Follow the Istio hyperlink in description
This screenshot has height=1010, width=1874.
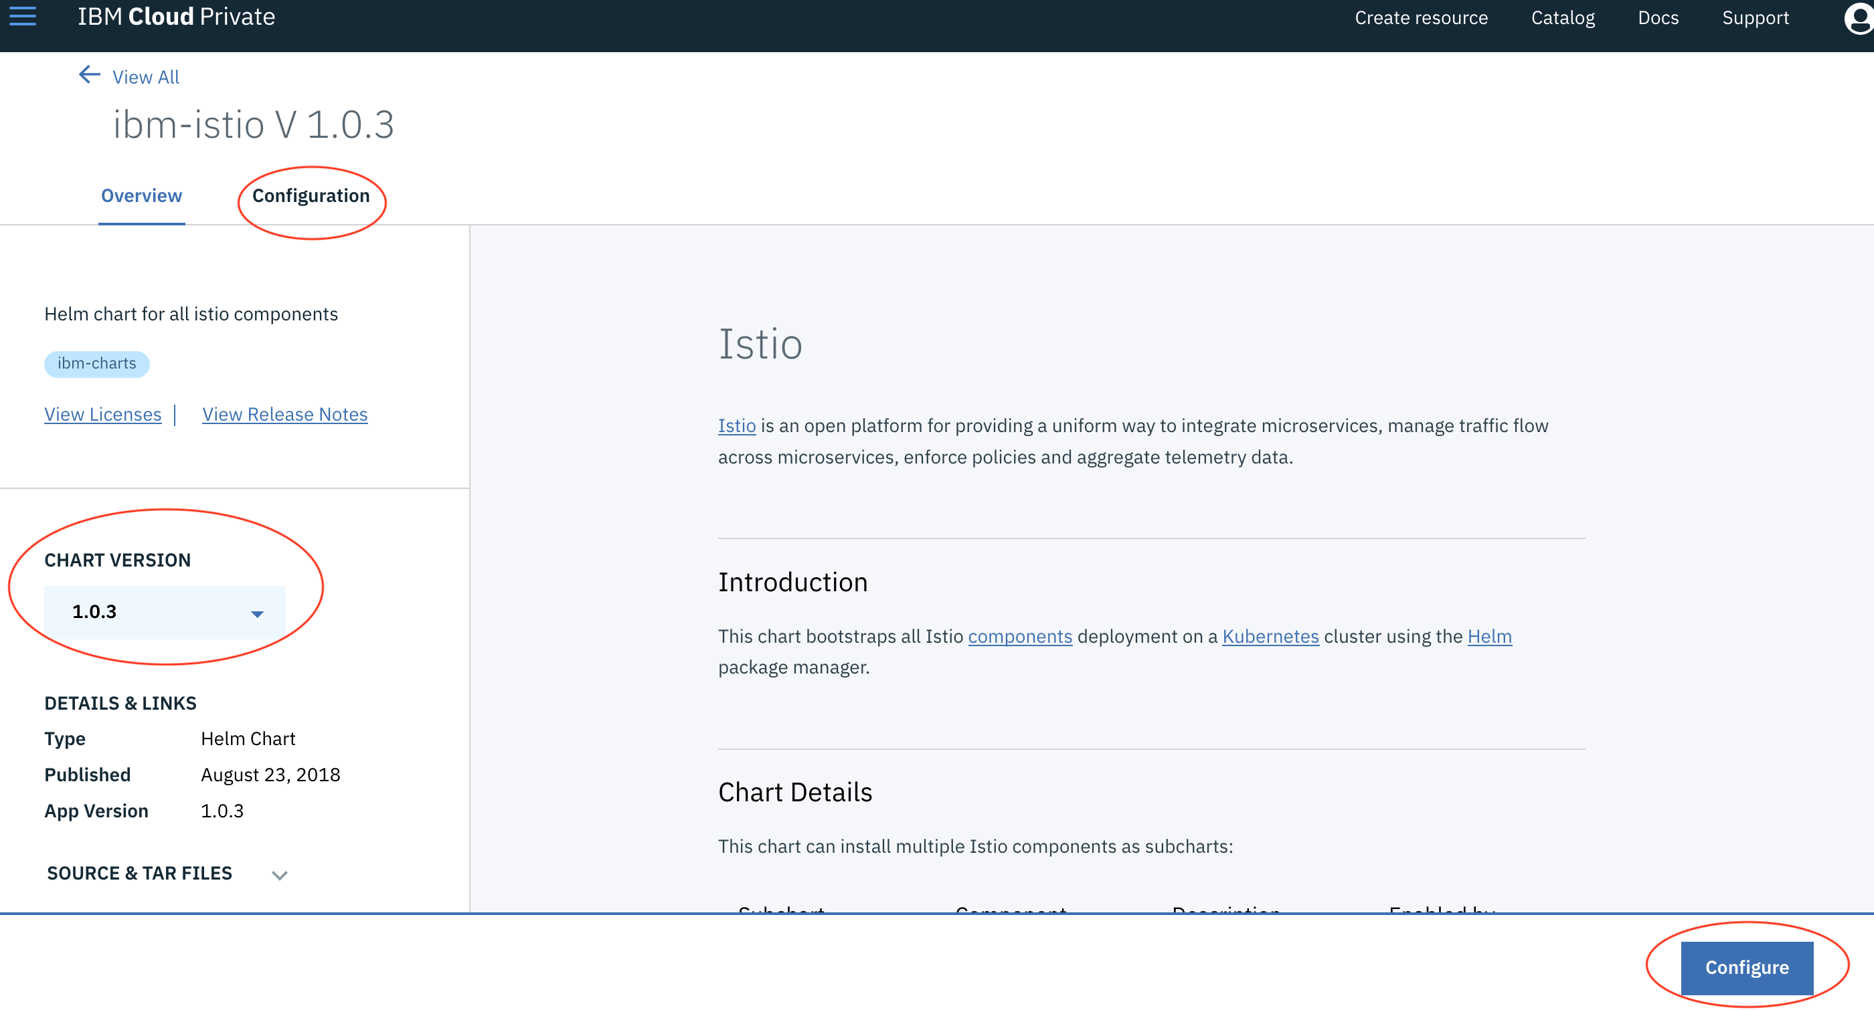(736, 425)
